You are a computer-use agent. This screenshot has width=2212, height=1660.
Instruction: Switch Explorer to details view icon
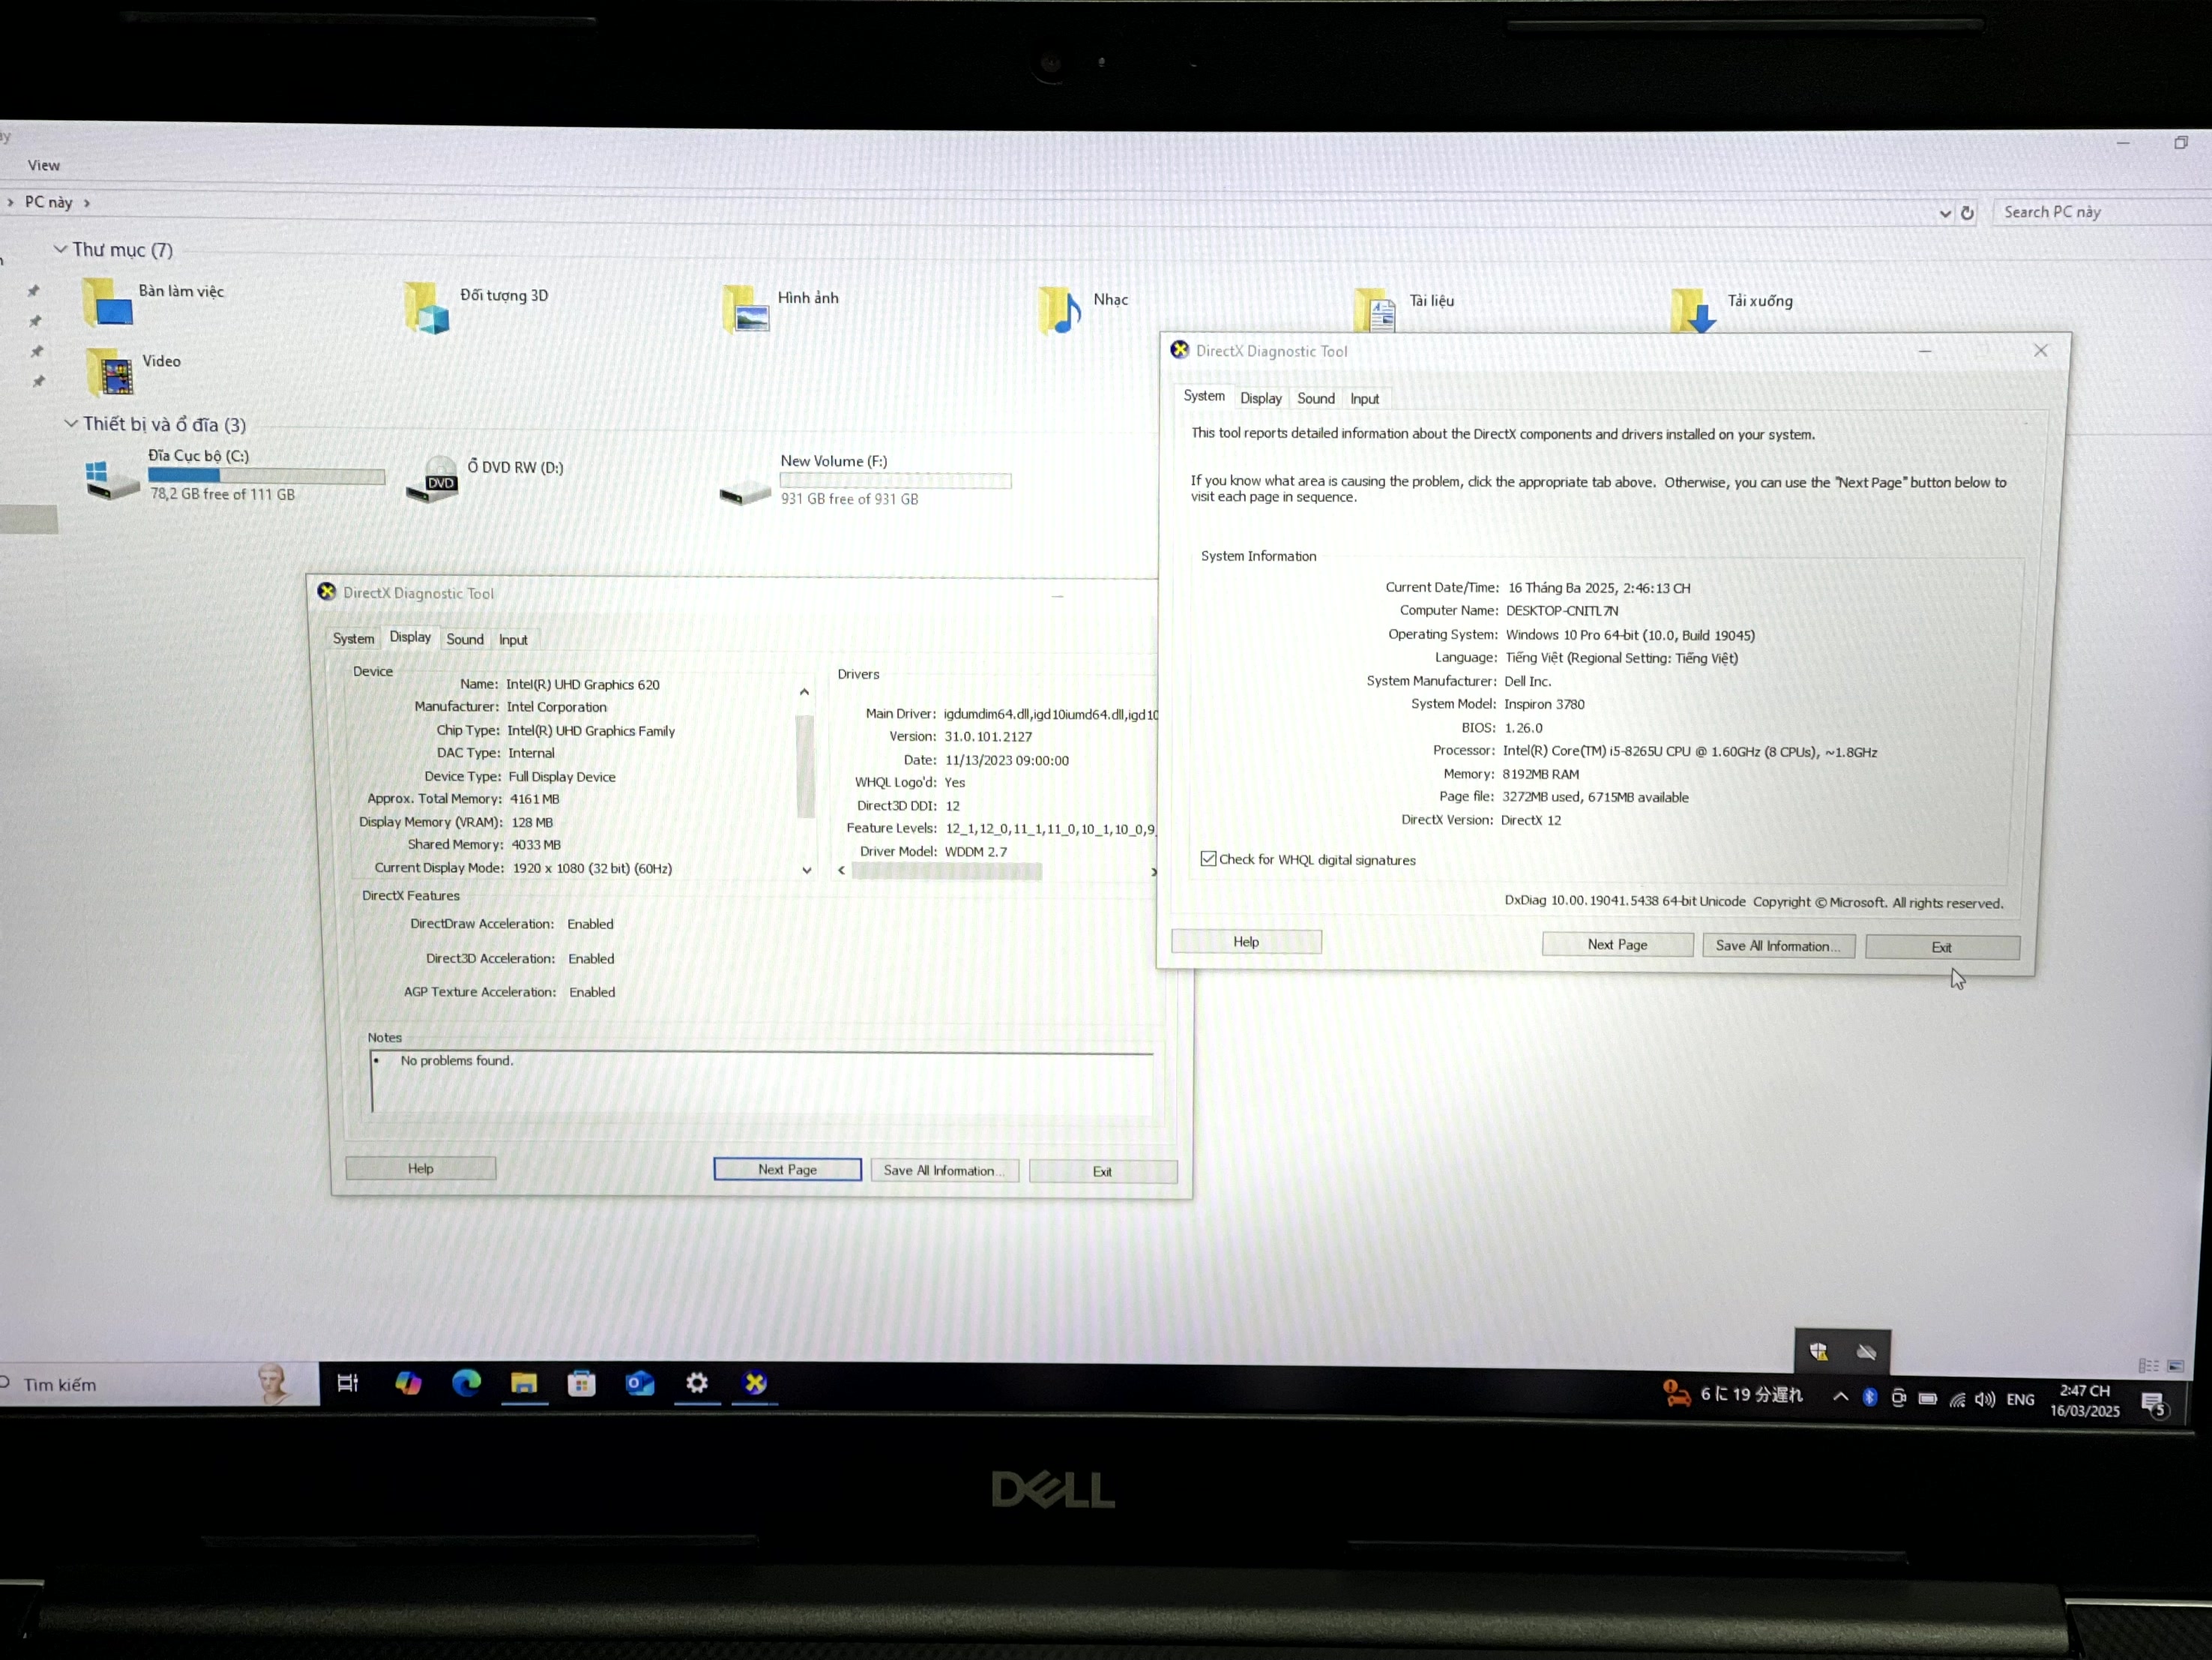(x=2148, y=1365)
